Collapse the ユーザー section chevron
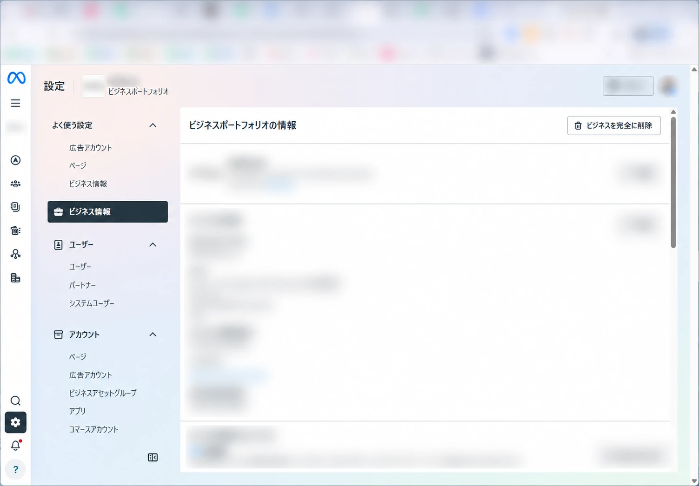The width and height of the screenshot is (699, 486). (x=153, y=245)
